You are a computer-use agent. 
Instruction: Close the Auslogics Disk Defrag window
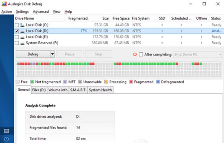218,4
